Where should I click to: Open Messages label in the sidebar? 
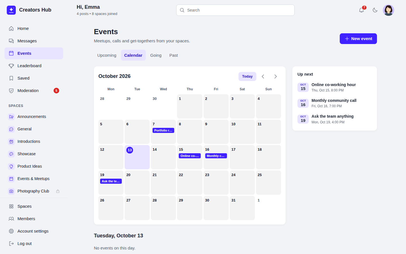click(x=27, y=41)
